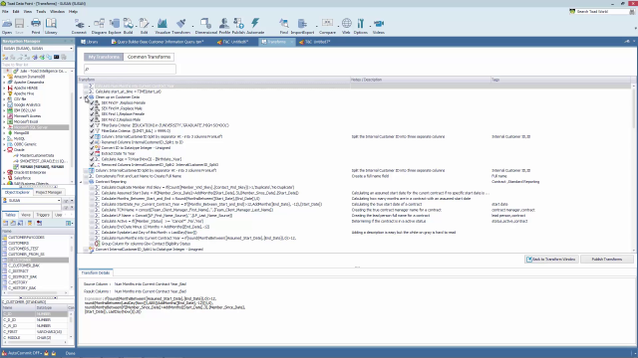Image resolution: width=638 pixels, height=358 pixels.
Task: Open the Dimensional tool
Action: click(206, 25)
